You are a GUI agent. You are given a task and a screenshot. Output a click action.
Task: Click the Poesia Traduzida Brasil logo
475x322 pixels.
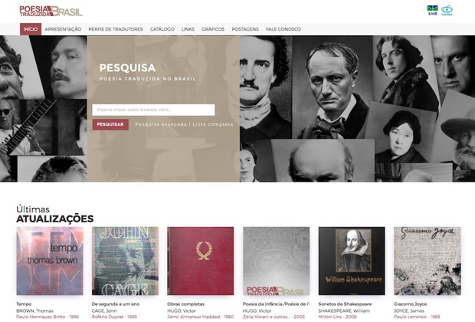click(51, 11)
